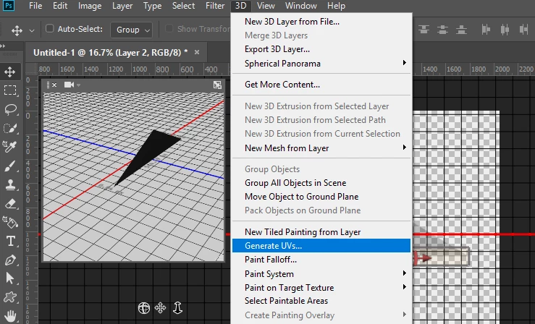
Task: Toggle Show Transform Controls checkbox
Action: [x=169, y=29]
